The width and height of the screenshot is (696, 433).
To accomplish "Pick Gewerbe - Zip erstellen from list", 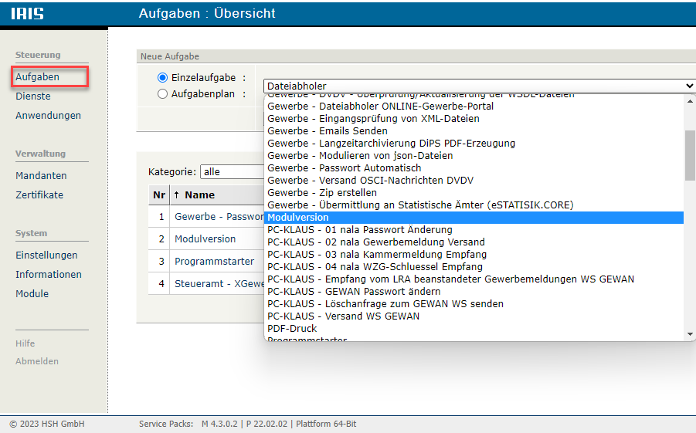I will tap(322, 193).
